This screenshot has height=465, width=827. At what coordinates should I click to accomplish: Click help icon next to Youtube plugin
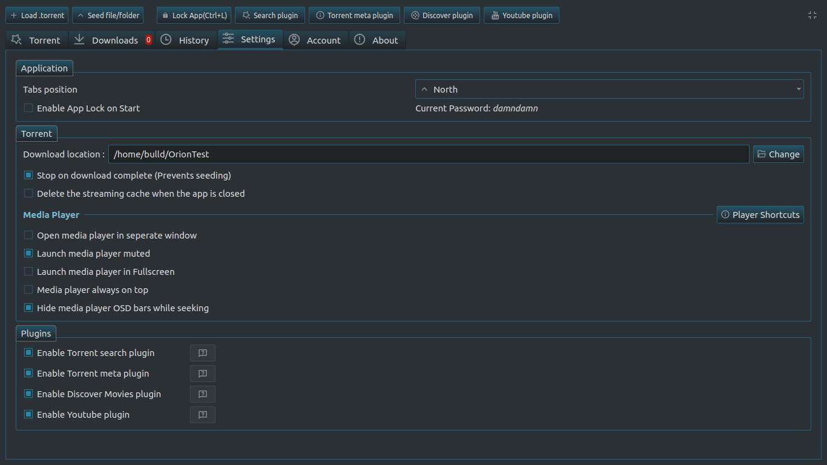[203, 415]
